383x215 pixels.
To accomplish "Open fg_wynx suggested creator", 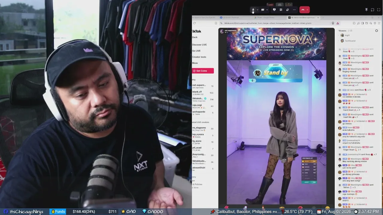I will click(x=203, y=142).
